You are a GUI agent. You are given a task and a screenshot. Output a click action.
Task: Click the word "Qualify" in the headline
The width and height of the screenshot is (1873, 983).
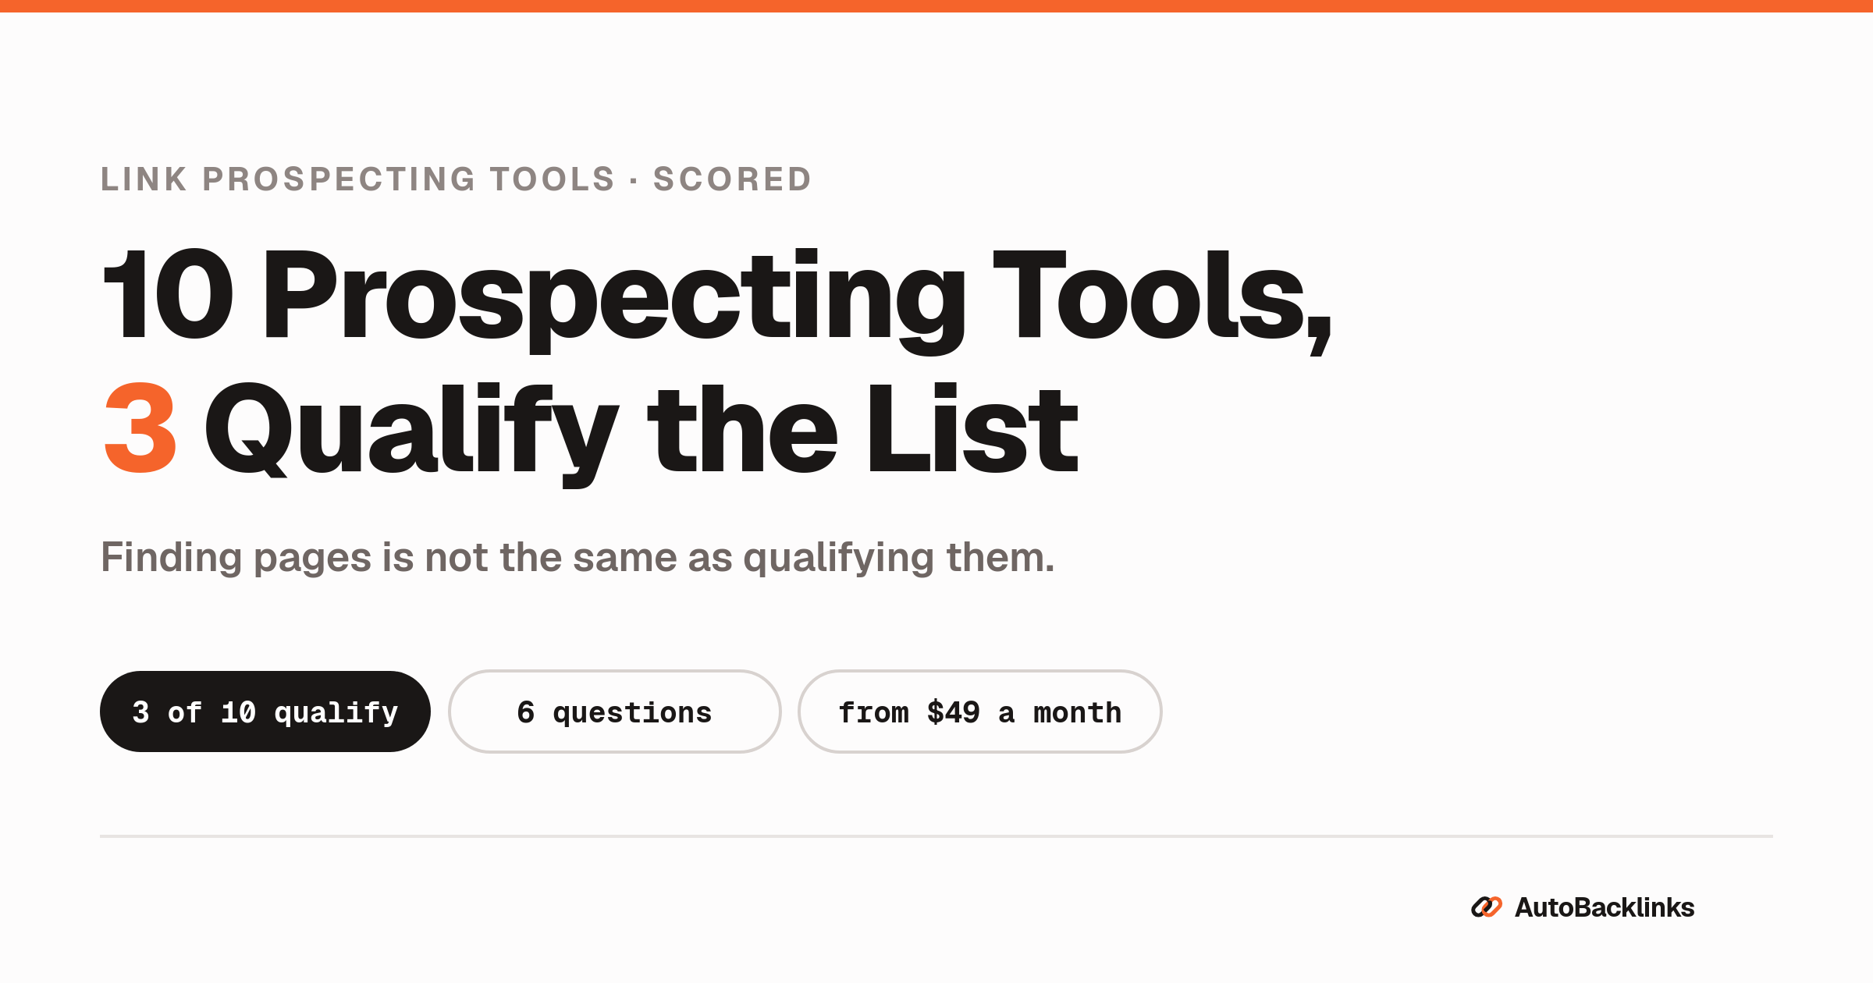[411, 434]
